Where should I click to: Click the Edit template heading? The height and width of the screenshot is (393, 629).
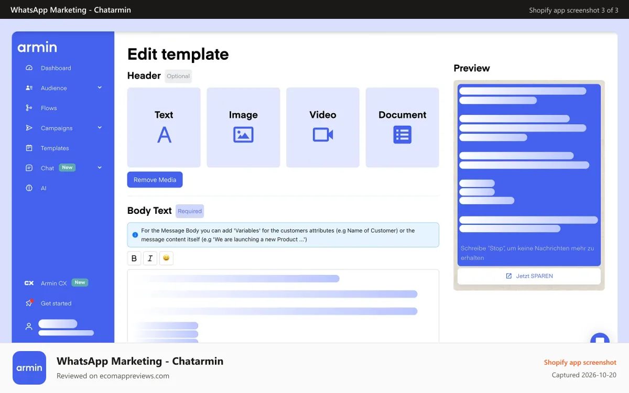[178, 54]
